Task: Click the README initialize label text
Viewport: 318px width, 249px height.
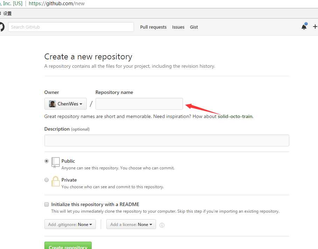Action: click(95, 204)
